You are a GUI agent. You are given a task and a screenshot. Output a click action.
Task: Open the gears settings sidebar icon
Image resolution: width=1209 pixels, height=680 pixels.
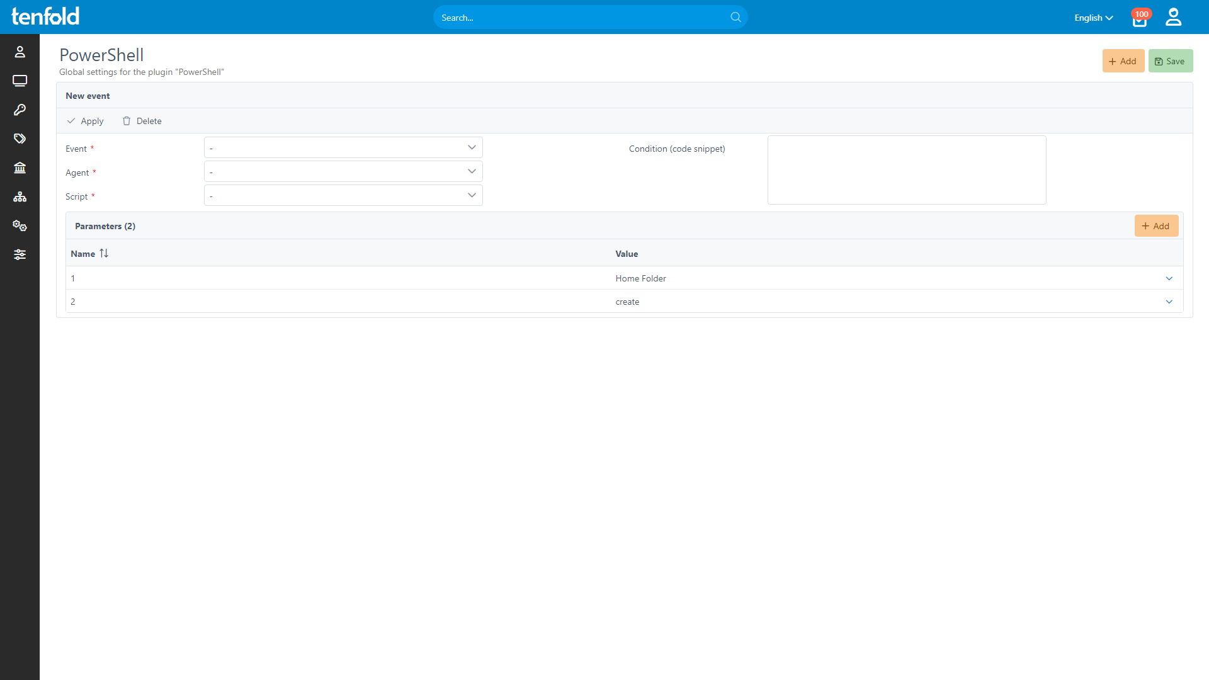[x=20, y=225]
